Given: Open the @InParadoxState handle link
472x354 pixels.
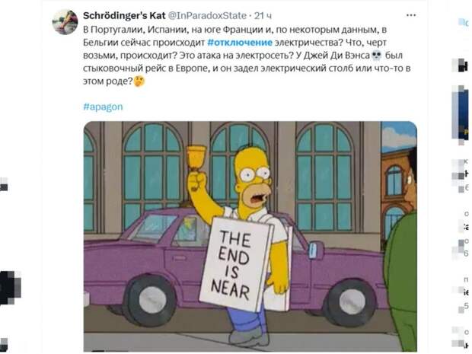Looking at the screenshot, I should pos(207,15).
